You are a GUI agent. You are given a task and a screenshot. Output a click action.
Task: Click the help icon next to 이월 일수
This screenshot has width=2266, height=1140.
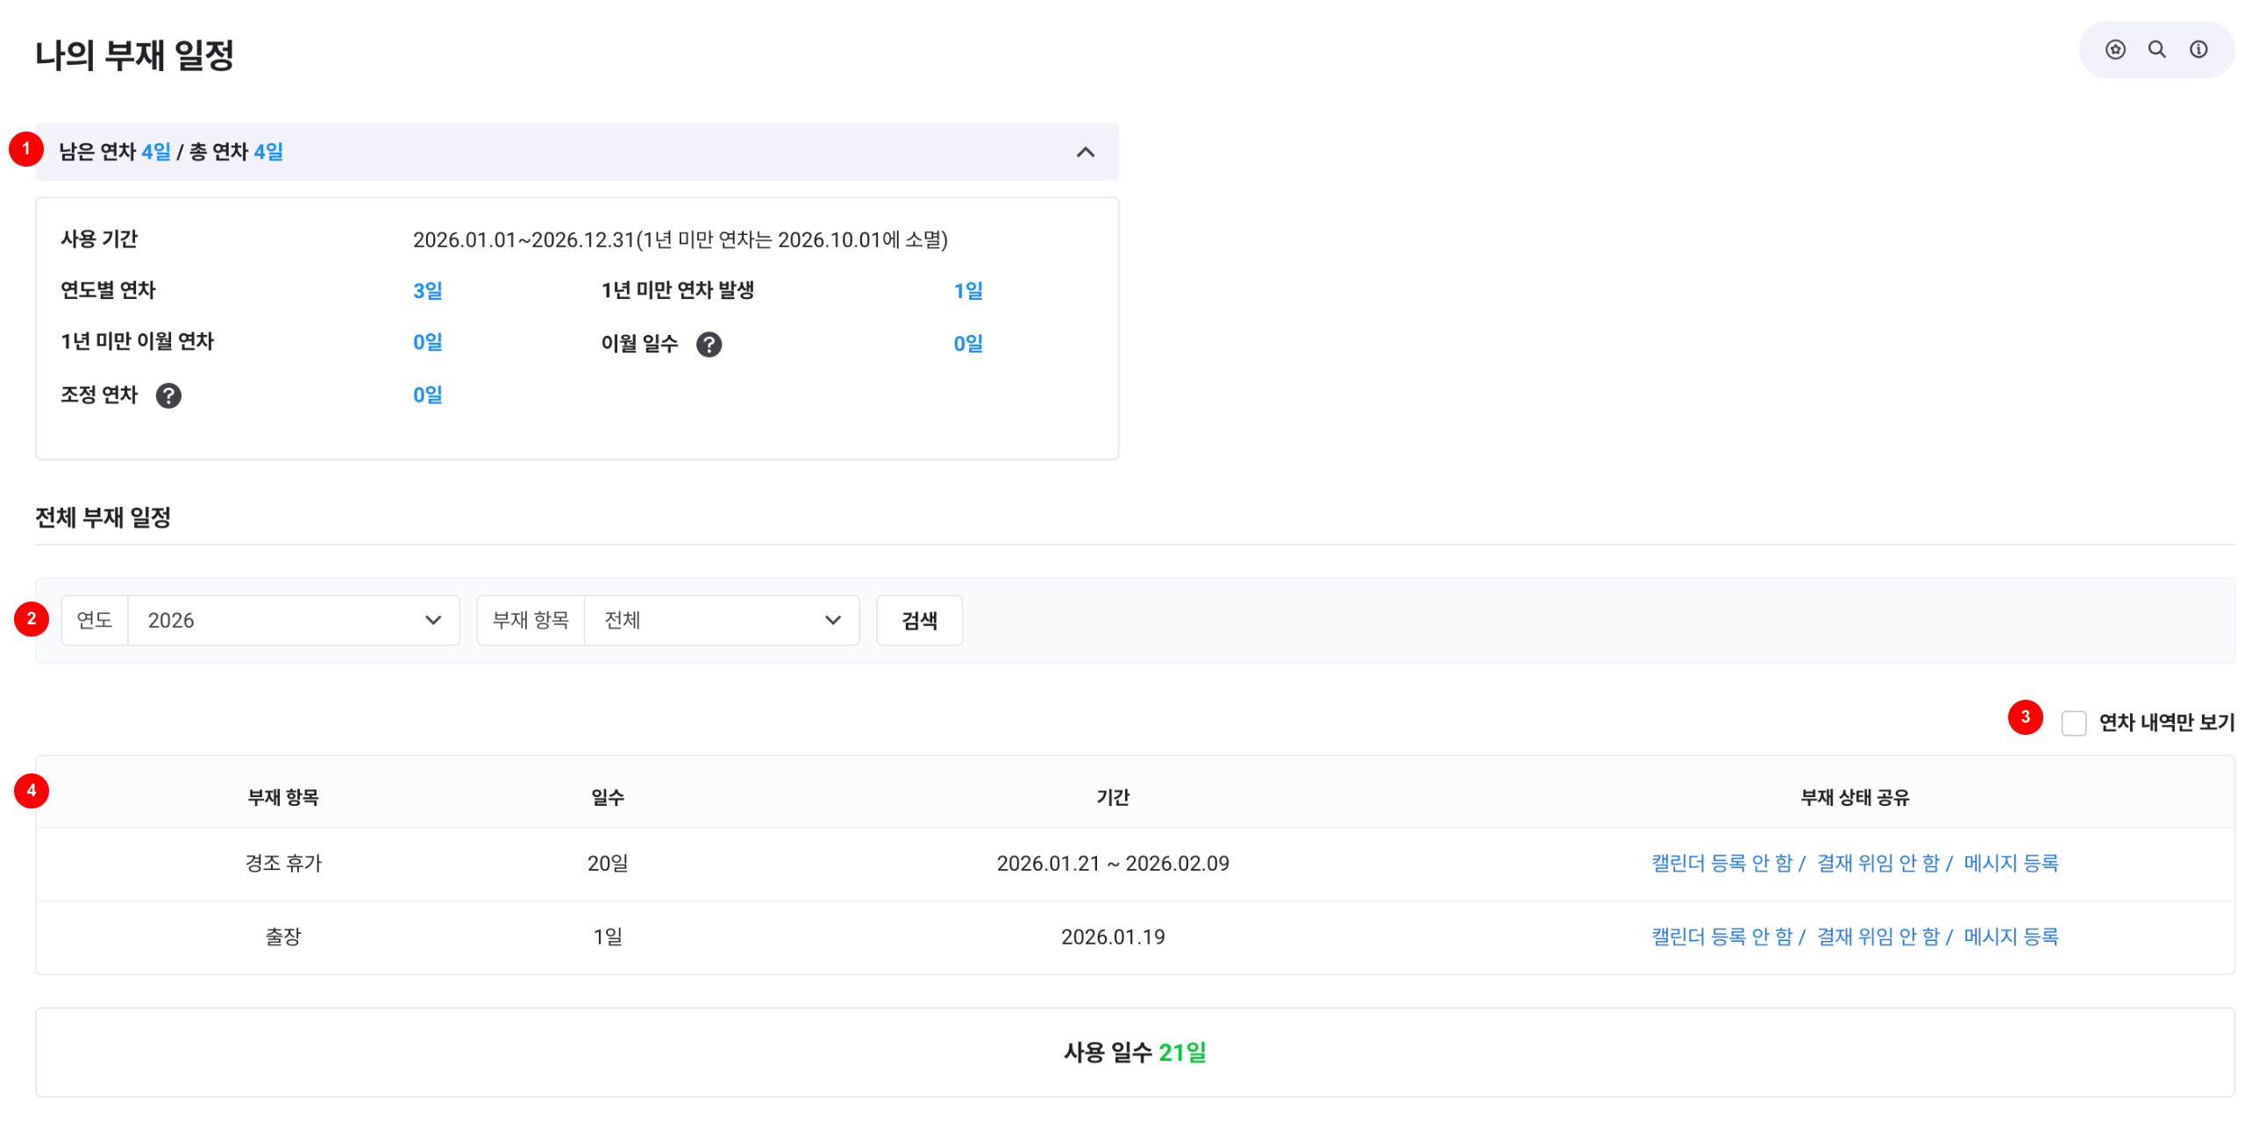pyautogui.click(x=709, y=345)
